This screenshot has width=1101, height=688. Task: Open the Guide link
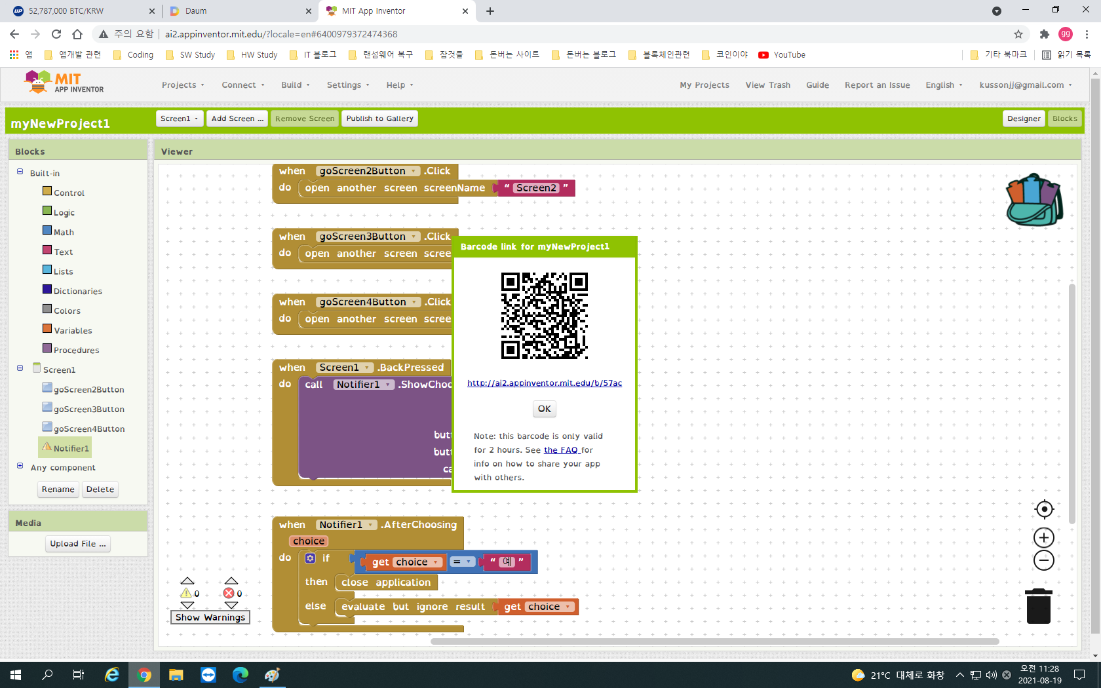click(817, 85)
